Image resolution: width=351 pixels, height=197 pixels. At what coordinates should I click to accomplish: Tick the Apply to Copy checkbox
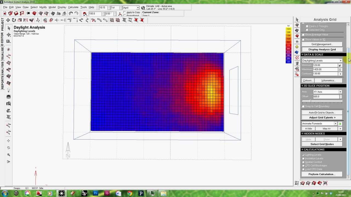(x=125, y=13)
